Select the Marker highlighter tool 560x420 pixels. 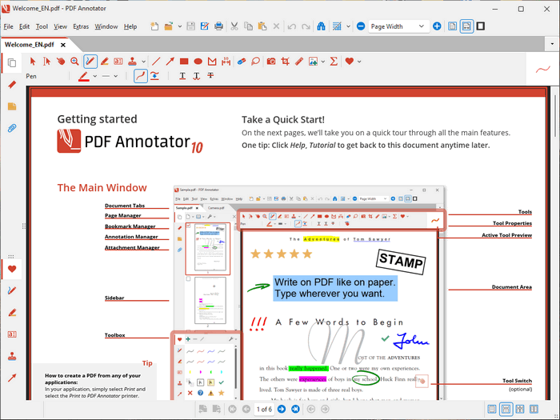click(x=104, y=62)
